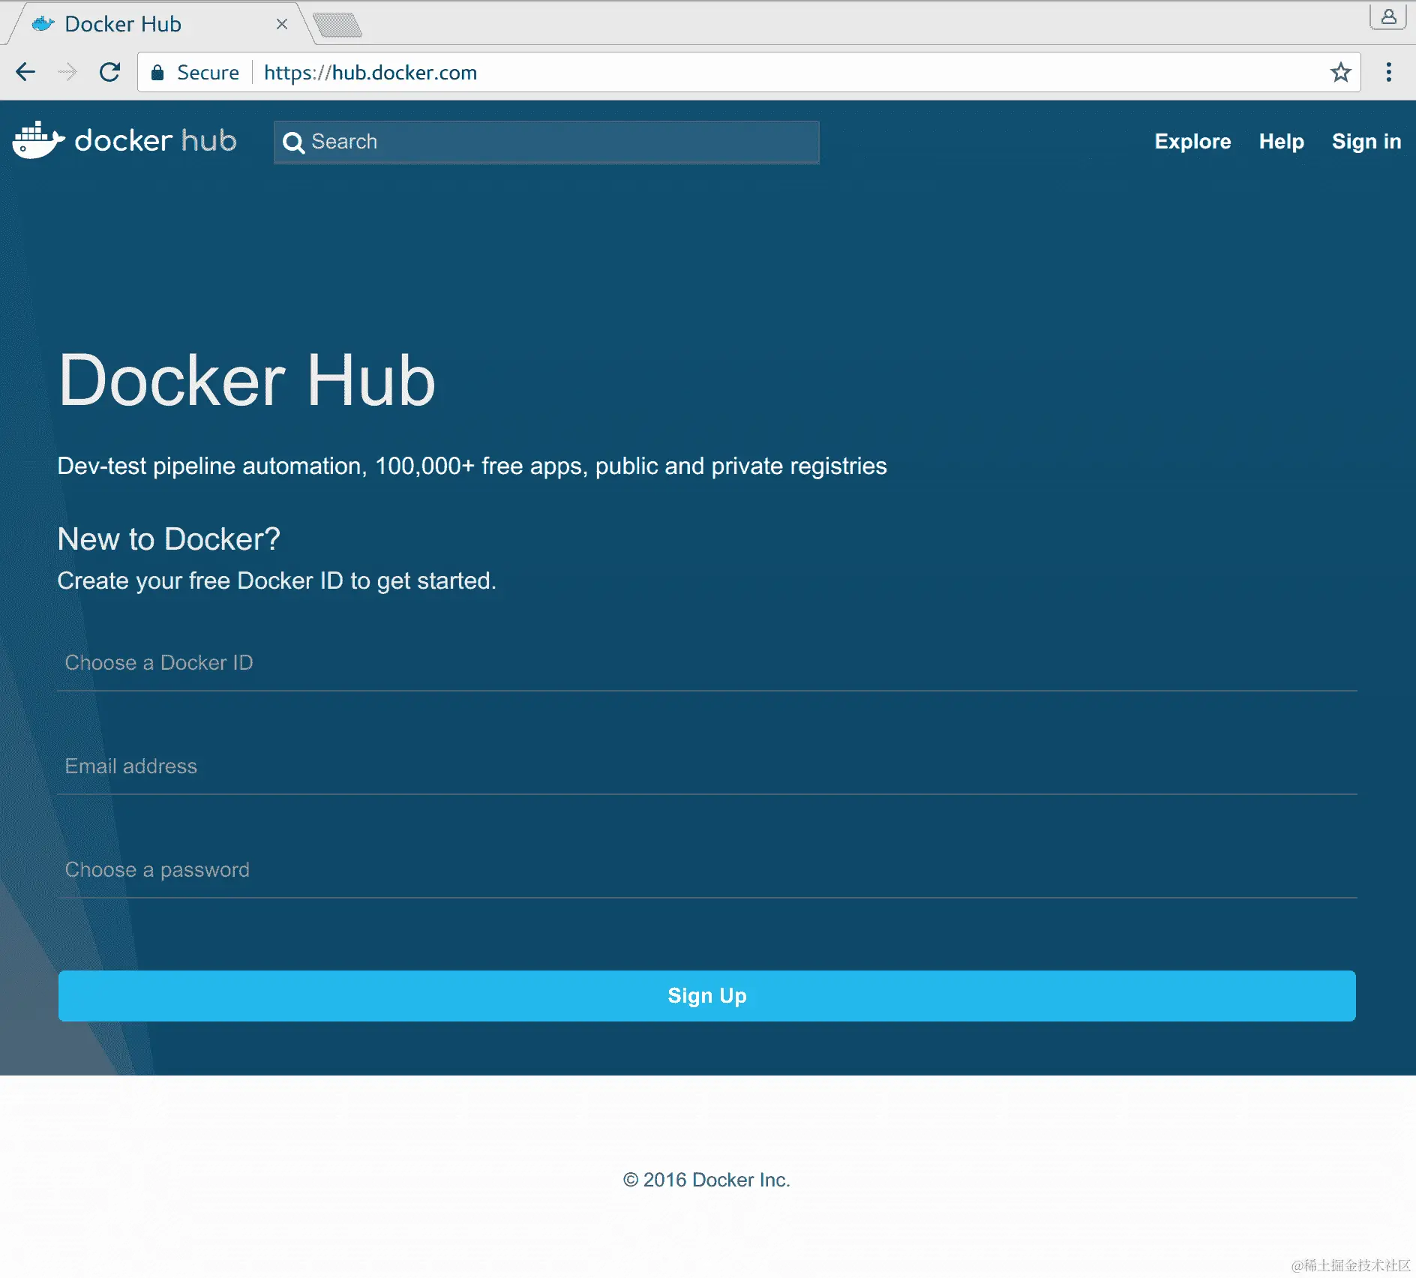Click "Create your free Docker ID" text

coord(277,581)
